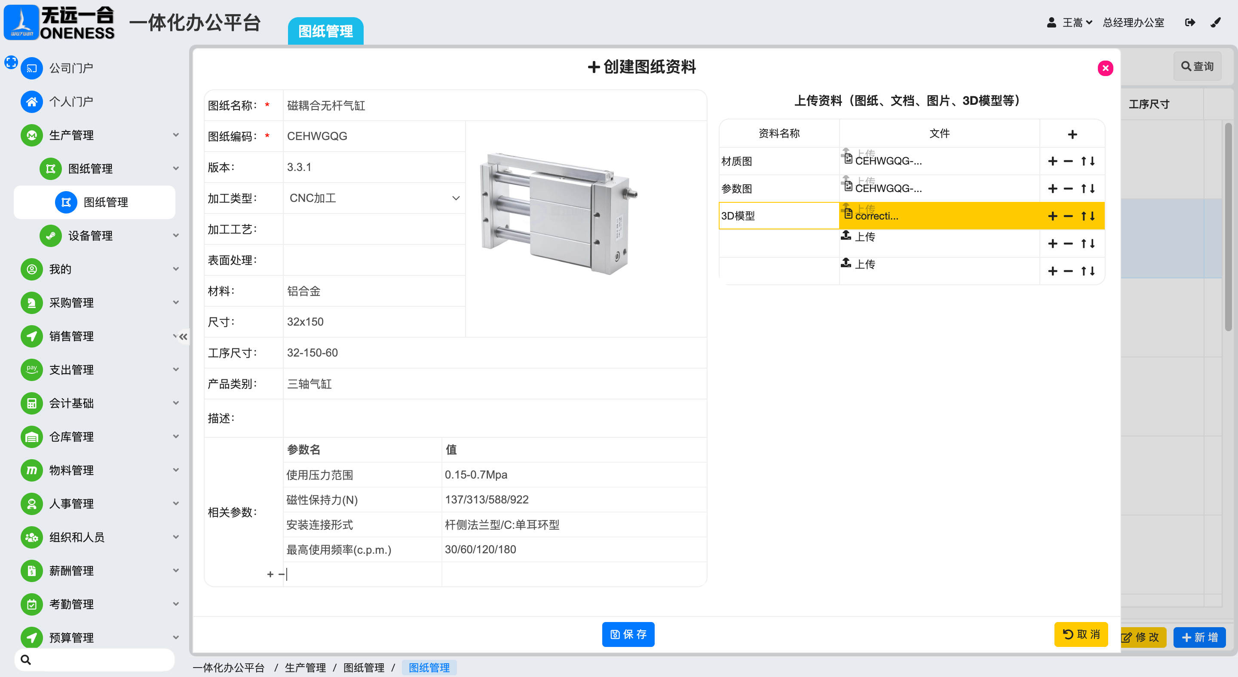Remove the 材质图 row with its minus icon

point(1068,162)
